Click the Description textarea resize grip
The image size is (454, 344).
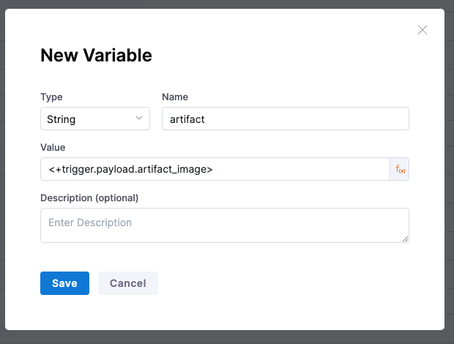tap(405, 239)
